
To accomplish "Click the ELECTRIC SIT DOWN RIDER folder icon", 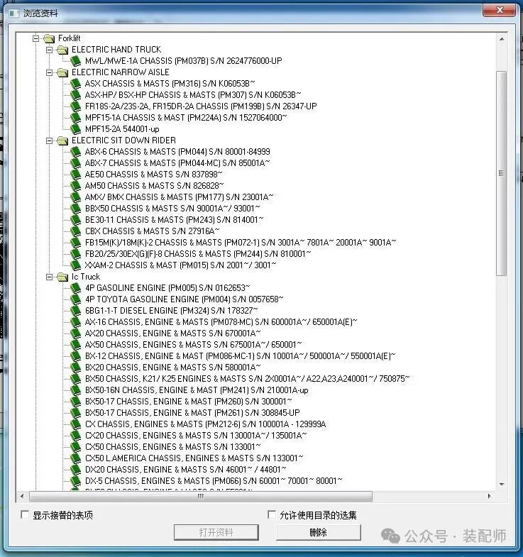I will (62, 140).
